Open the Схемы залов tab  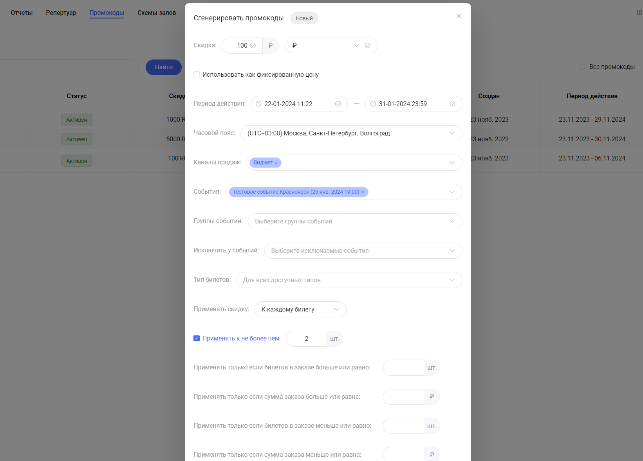click(x=157, y=13)
